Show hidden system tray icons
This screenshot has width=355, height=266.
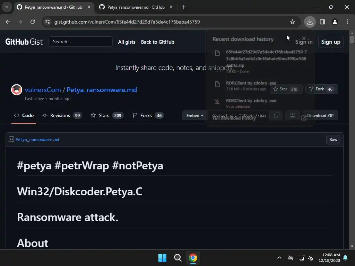(279, 258)
